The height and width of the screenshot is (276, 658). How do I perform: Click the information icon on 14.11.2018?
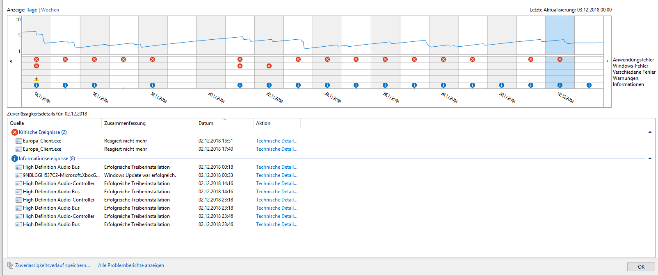[x=37, y=85]
